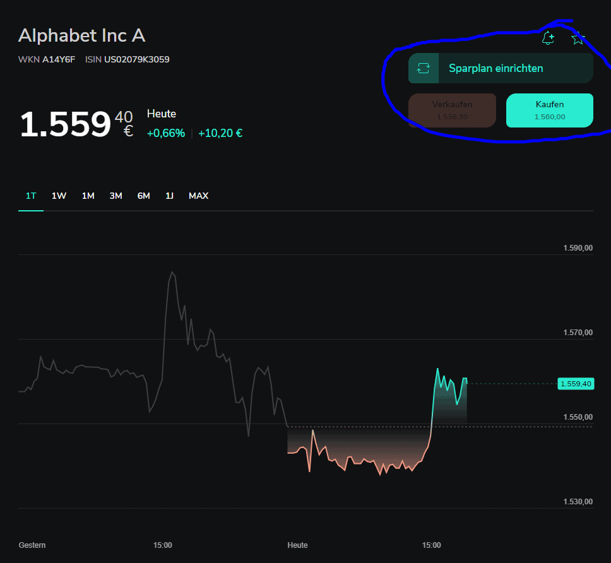Click the 1.550,00 axis label

[x=578, y=417]
